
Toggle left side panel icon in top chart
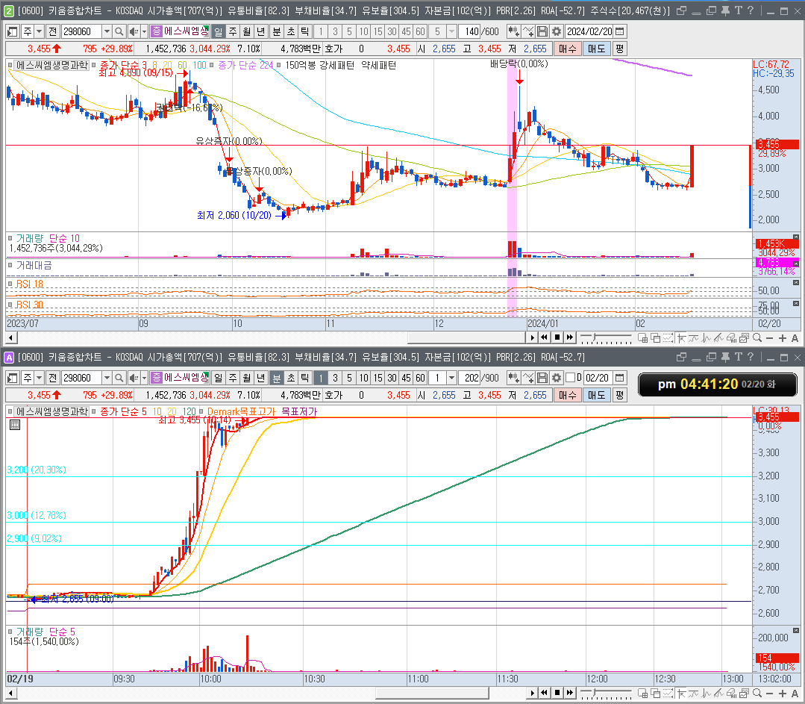click(13, 32)
